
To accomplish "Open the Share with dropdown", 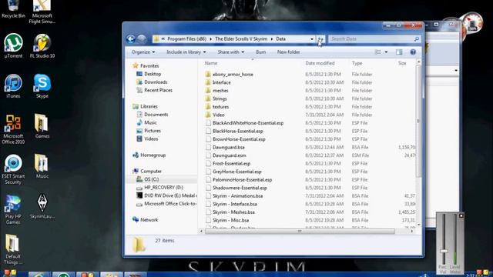I will (231, 52).
